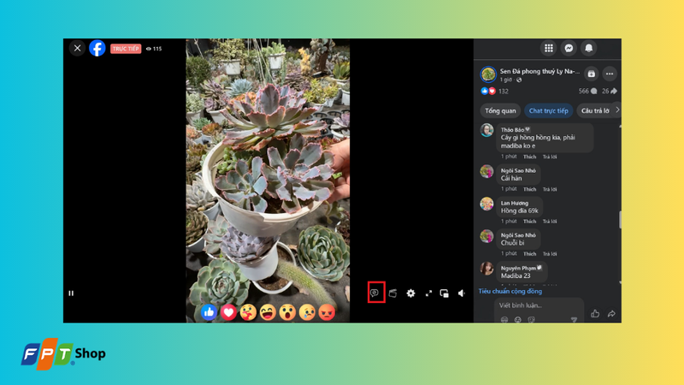Send a Like reaction on the video
The height and width of the screenshot is (385, 684).
pos(209,312)
